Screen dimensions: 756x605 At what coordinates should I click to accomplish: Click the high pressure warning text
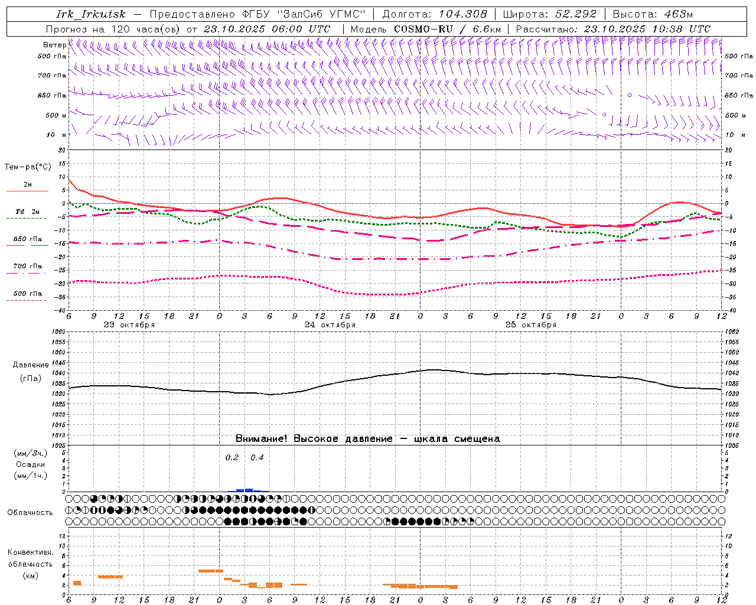click(x=367, y=439)
